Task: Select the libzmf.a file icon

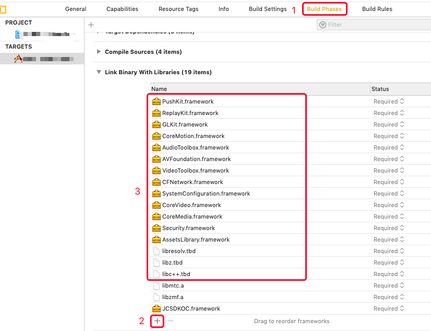Action: pos(157,298)
